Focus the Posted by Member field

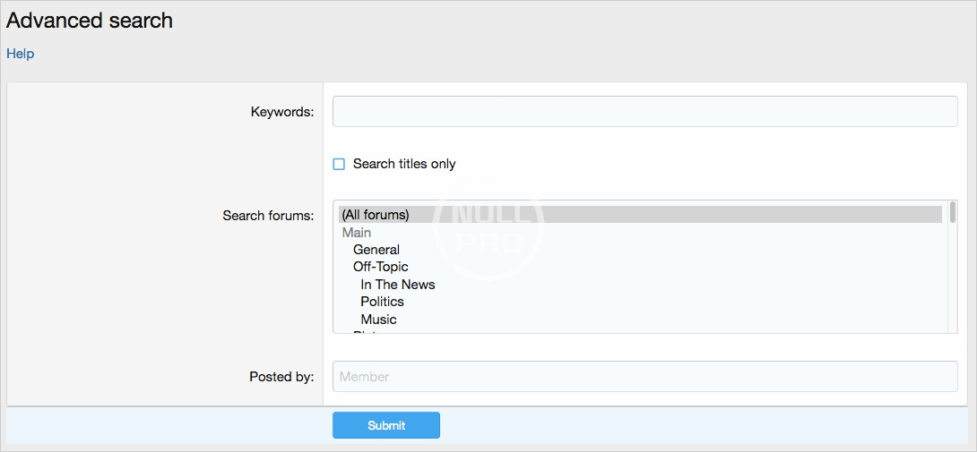(x=644, y=377)
